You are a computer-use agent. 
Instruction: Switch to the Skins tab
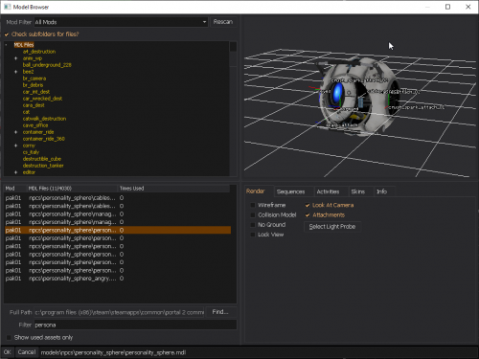click(358, 191)
